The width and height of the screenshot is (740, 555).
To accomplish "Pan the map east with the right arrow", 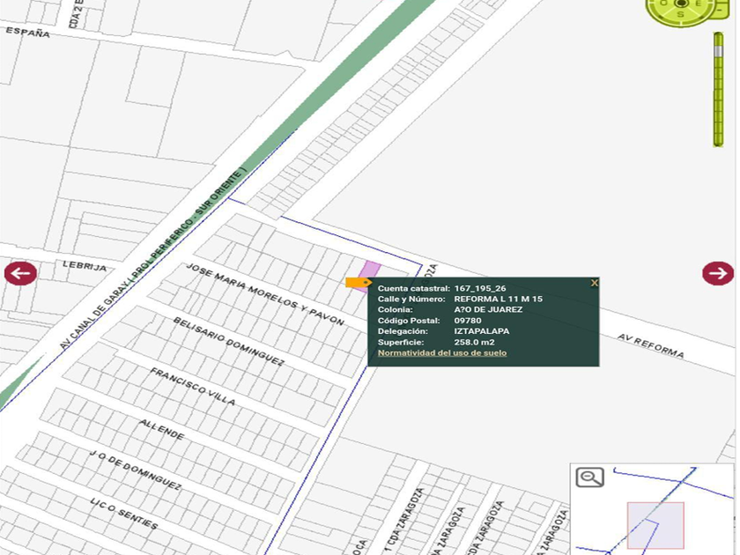I will click(718, 273).
